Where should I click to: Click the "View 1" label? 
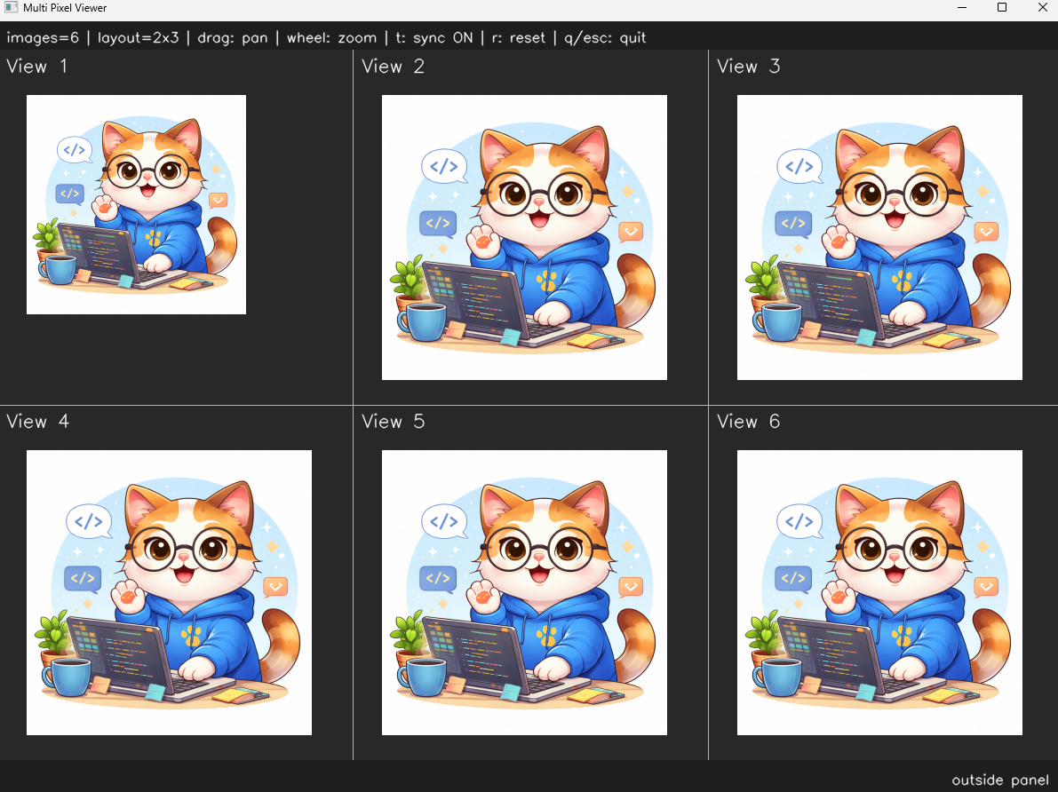(x=37, y=66)
